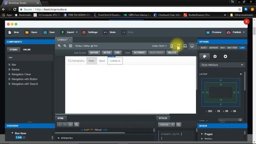Image resolution: width=256 pixels, height=144 pixels.
Task: Click the New file icon
Action: pos(10,32)
